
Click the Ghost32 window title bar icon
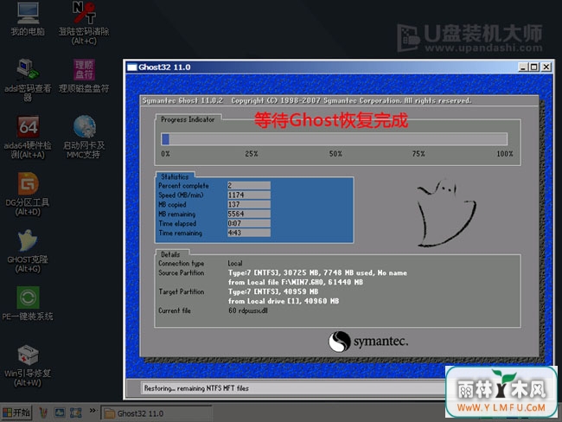click(x=132, y=67)
